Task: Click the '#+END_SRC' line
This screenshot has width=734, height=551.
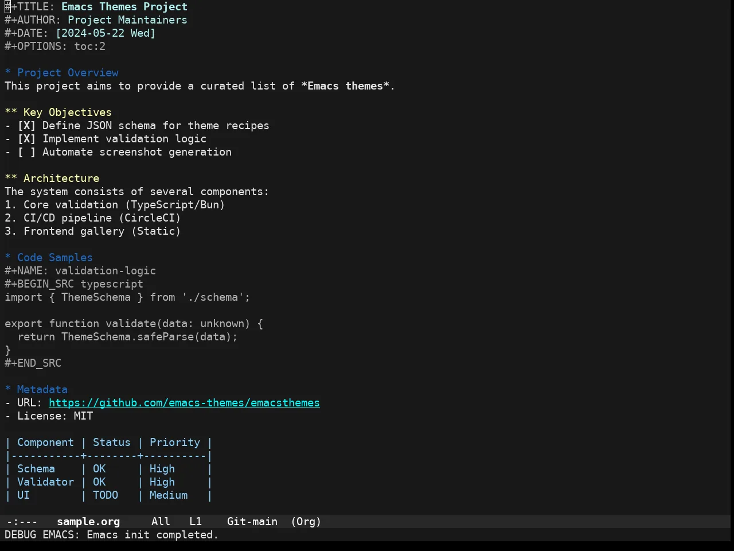Action: coord(33,363)
